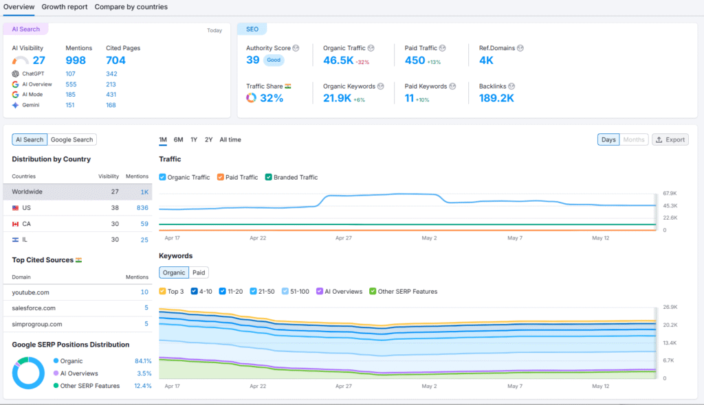Uncheck the 21-50 keywords checkbox
This screenshot has height=405, width=704.
[253, 291]
